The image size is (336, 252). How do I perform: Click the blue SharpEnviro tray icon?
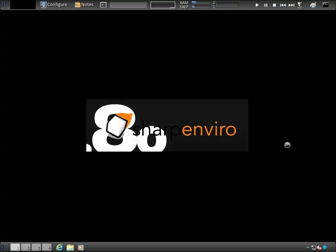pyautogui.click(x=325, y=247)
